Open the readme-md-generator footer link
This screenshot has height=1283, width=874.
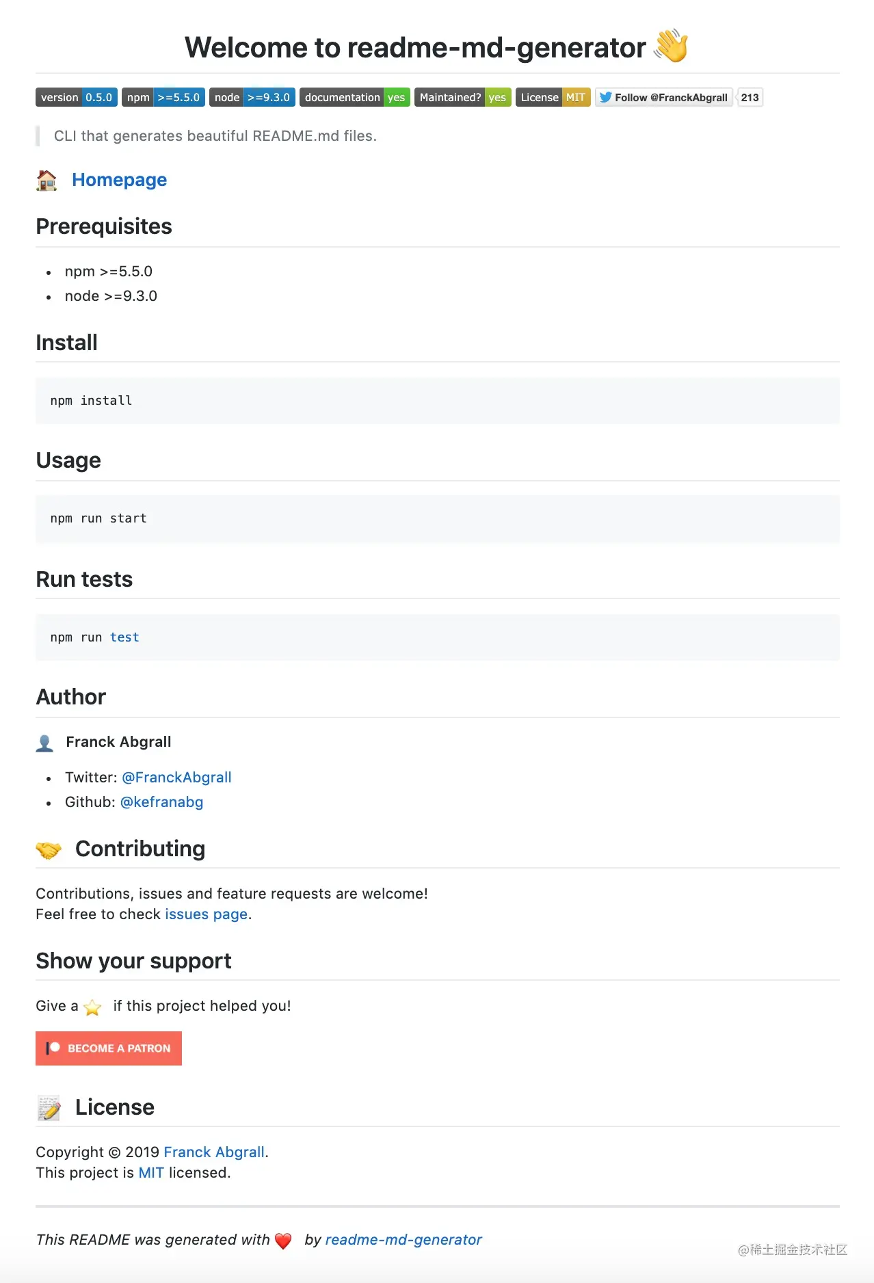coord(403,1240)
